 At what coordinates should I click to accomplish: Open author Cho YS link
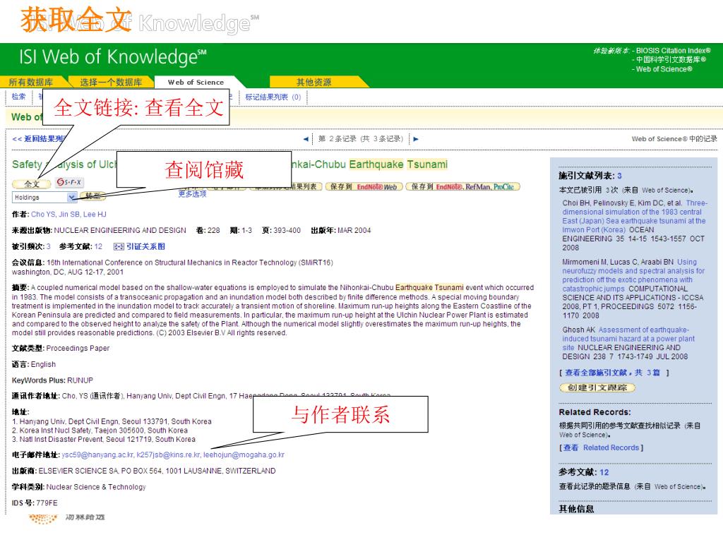42,215
